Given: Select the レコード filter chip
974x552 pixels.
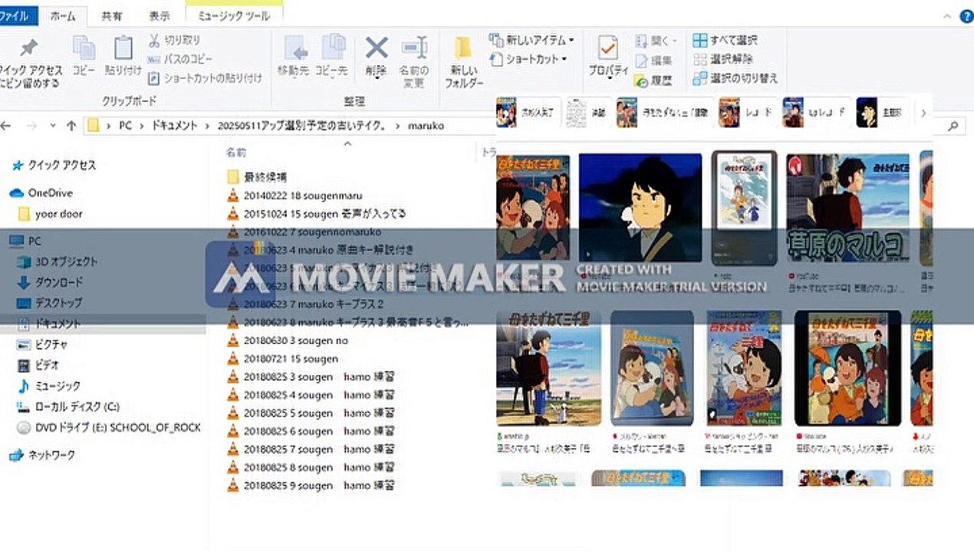Looking at the screenshot, I should (745, 113).
